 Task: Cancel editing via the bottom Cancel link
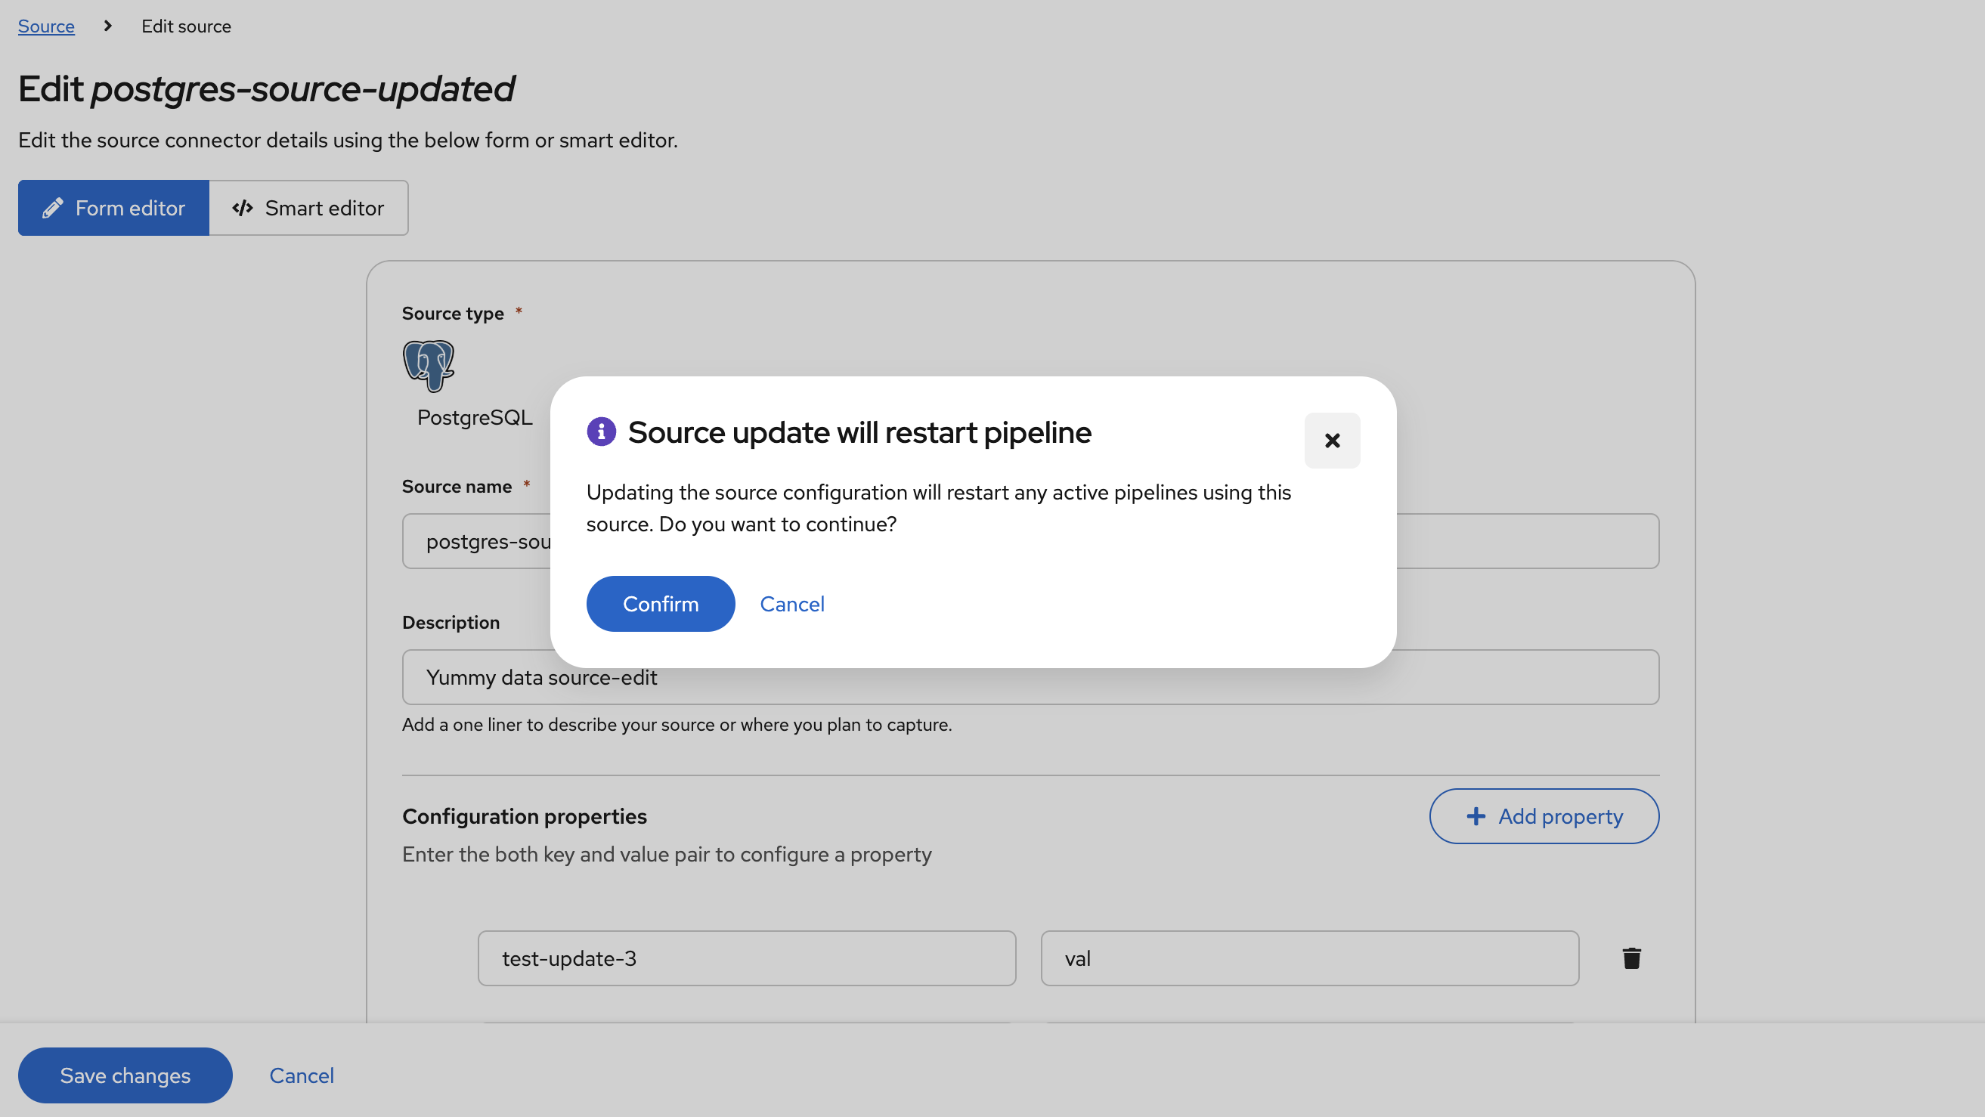[x=302, y=1075]
